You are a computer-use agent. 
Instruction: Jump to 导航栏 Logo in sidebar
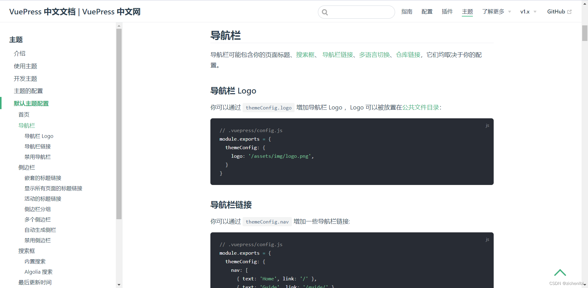click(x=39, y=136)
